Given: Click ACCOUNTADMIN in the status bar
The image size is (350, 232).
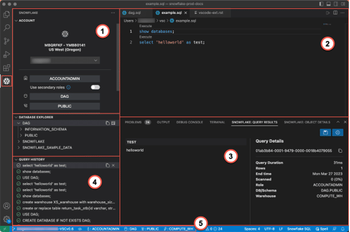Looking at the screenshot, I should (103, 229).
